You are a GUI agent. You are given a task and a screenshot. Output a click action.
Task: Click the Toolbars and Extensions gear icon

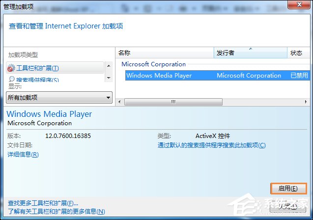(x=11, y=68)
